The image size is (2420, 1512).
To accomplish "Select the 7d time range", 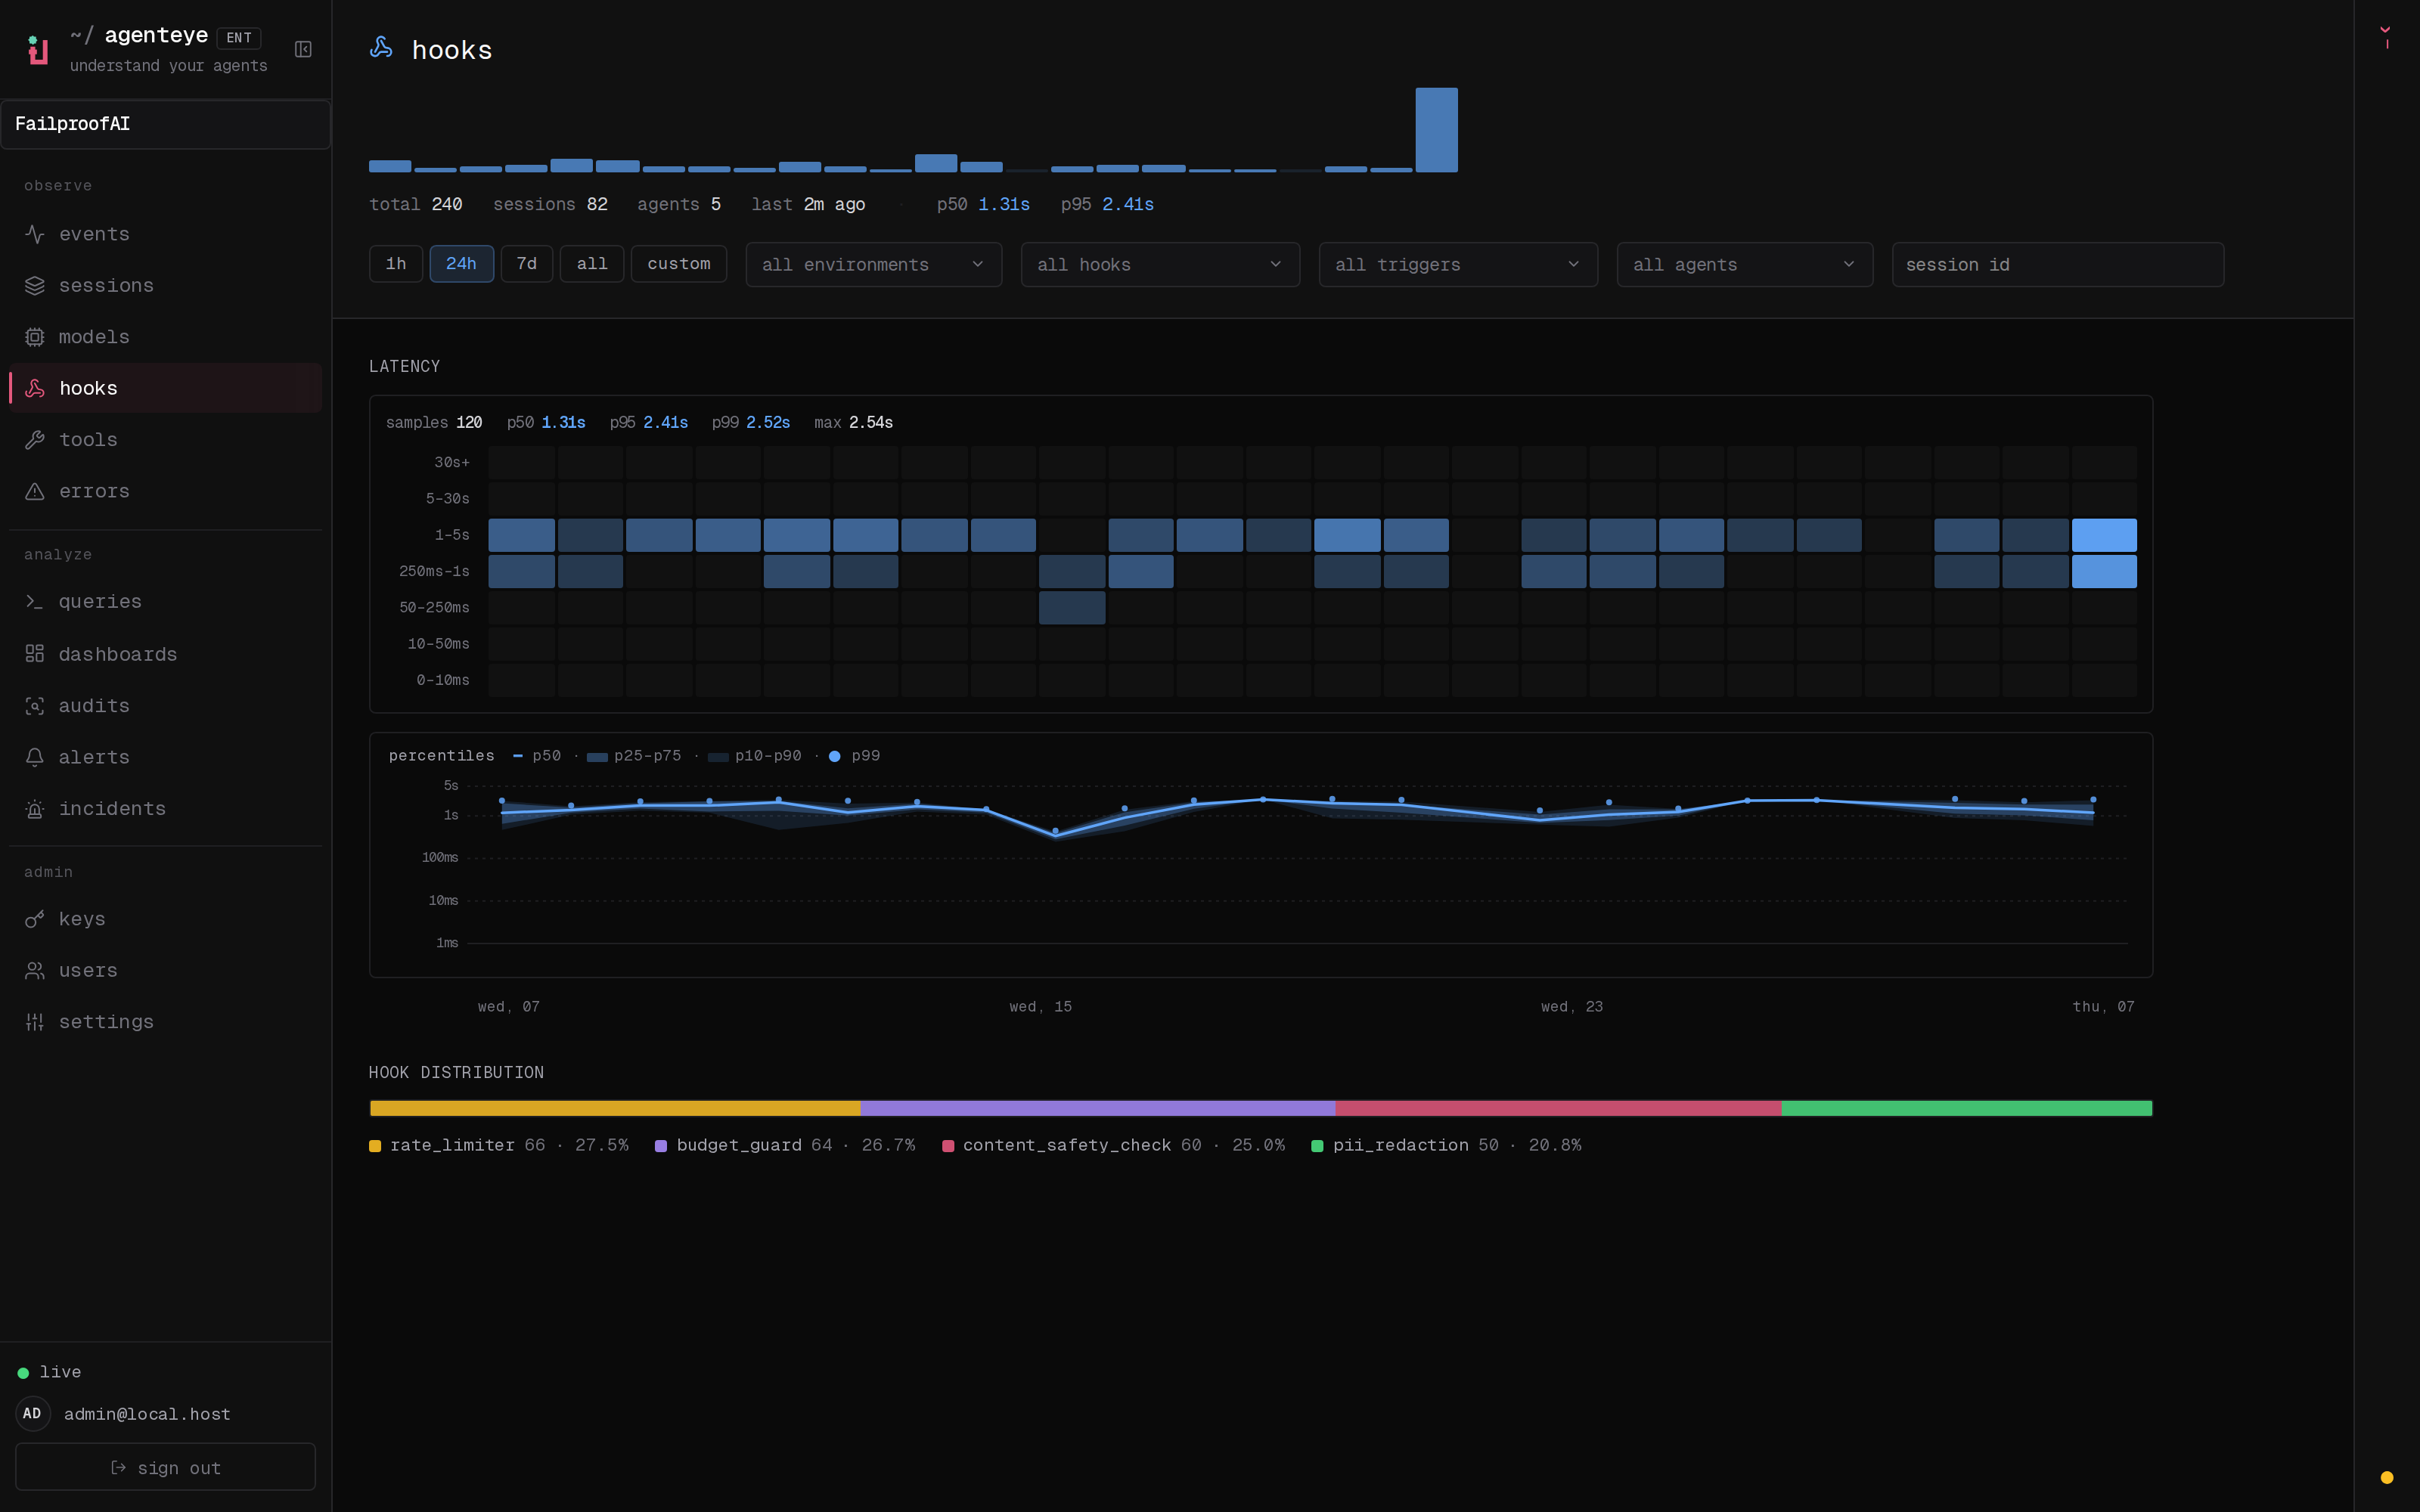I will pos(527,264).
